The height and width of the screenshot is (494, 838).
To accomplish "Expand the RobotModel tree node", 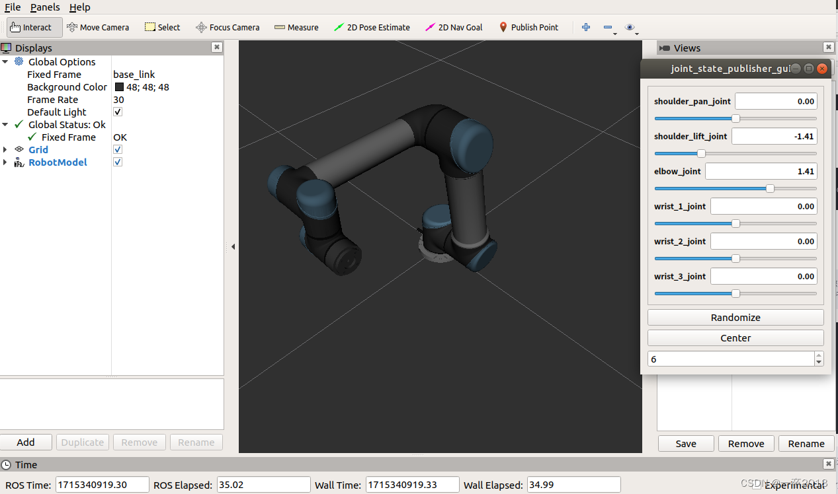I will (x=5, y=162).
